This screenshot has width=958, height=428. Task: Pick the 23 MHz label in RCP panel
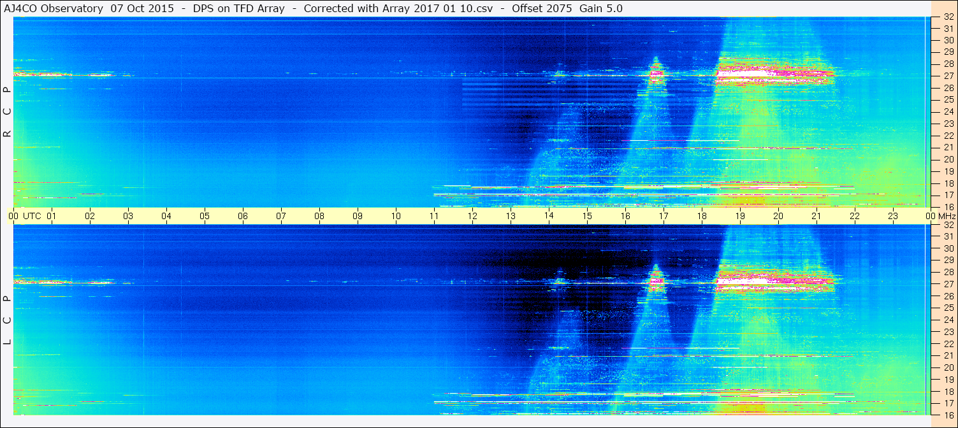pos(948,124)
